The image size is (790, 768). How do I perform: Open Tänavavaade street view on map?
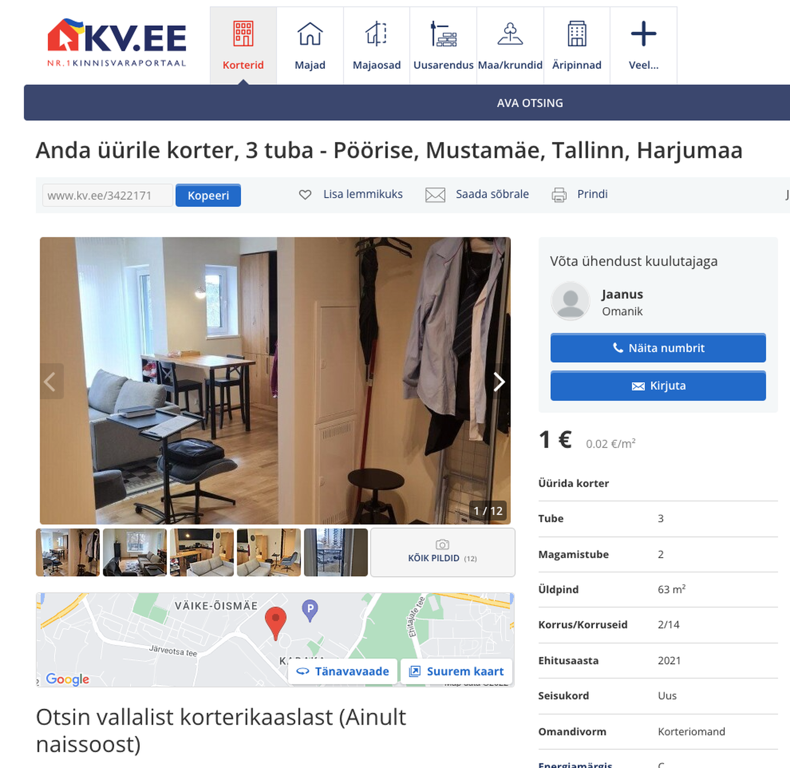343,671
